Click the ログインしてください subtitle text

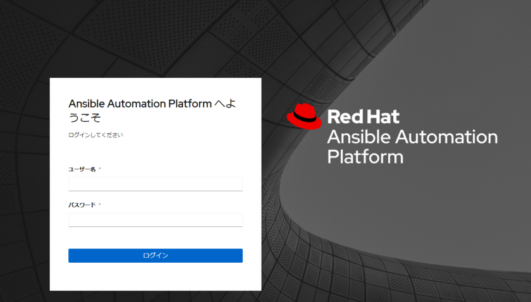[x=95, y=135]
